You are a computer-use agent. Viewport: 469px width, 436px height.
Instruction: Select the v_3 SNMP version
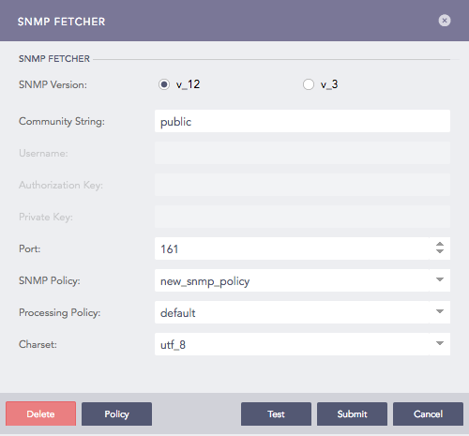[x=309, y=84]
